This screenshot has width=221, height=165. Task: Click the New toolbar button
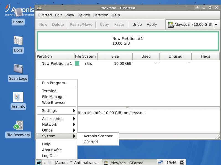click(43, 25)
